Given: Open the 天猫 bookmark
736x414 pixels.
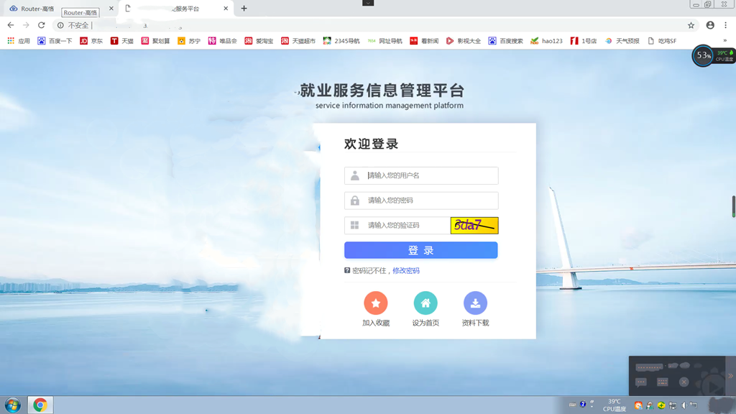Looking at the screenshot, I should (x=122, y=41).
